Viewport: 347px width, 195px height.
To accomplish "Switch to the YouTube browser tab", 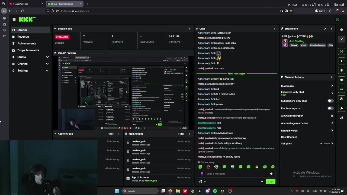I will pyautogui.click(x=26, y=4).
